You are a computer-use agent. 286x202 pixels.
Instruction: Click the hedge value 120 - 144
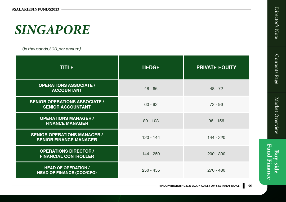click(x=151, y=137)
